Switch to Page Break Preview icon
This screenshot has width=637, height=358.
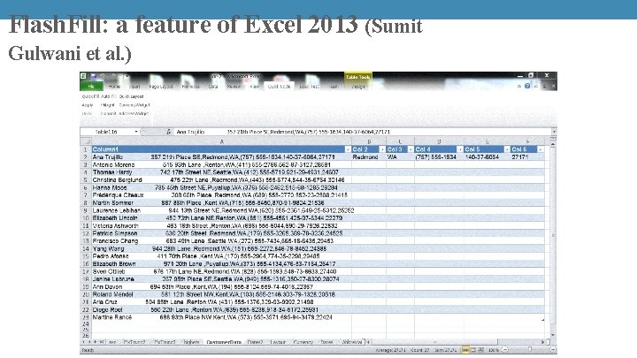[x=481, y=349]
